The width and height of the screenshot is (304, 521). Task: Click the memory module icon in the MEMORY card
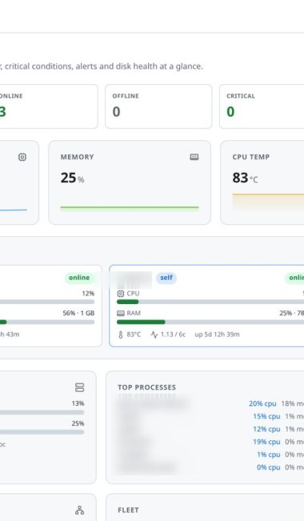pos(194,157)
